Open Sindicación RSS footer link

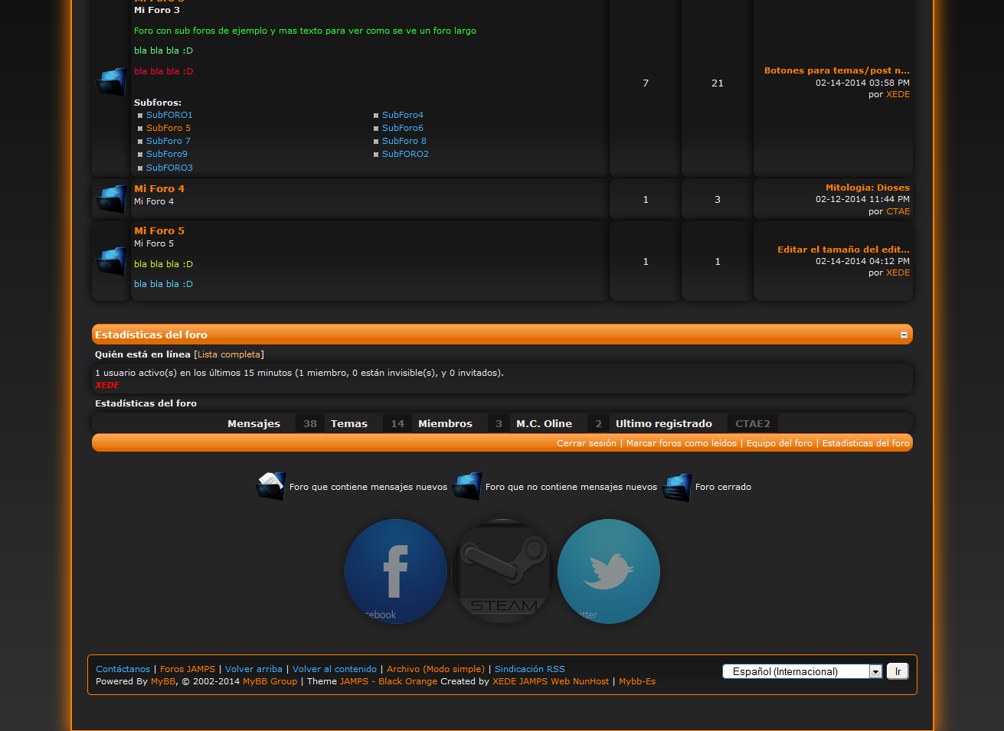pyautogui.click(x=529, y=669)
